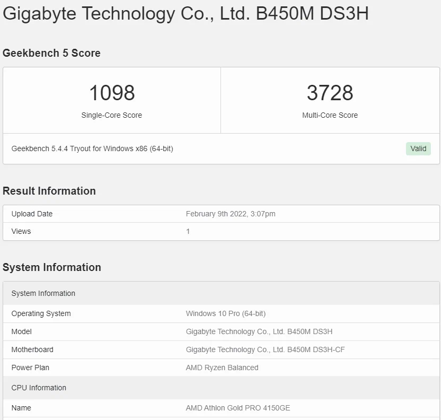Click the Multi-Core Score label
This screenshot has height=420, width=441.
coord(330,115)
